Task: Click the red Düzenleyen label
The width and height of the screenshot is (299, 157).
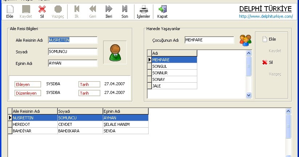Action: (28, 93)
